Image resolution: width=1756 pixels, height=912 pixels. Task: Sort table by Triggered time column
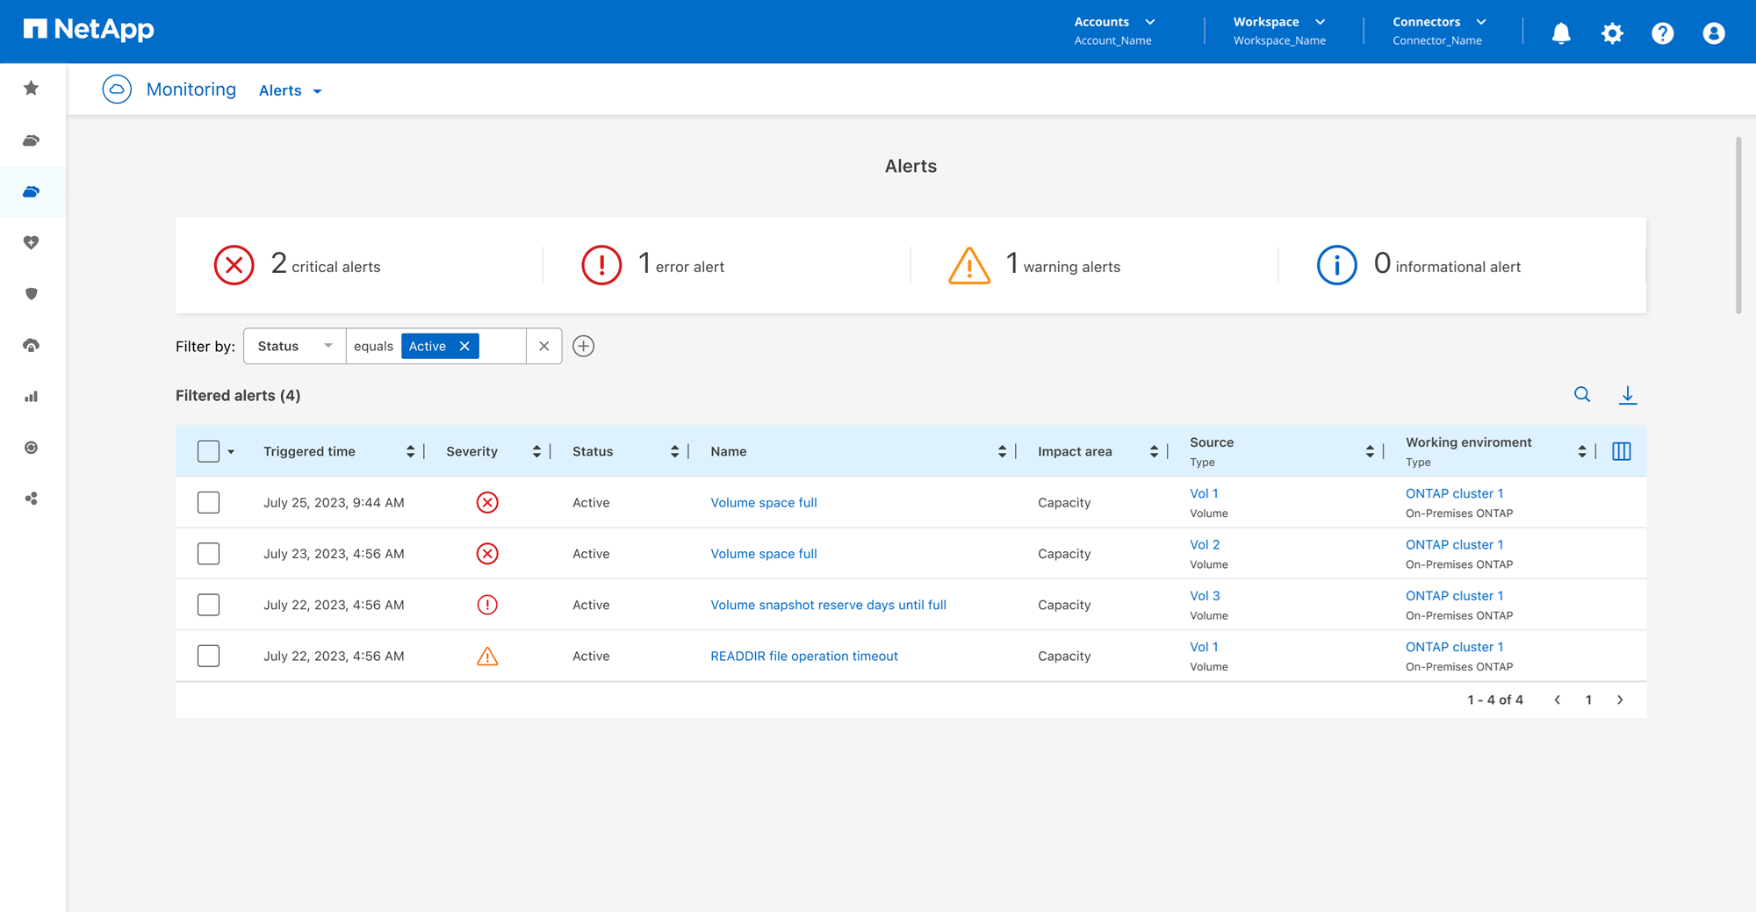point(410,451)
